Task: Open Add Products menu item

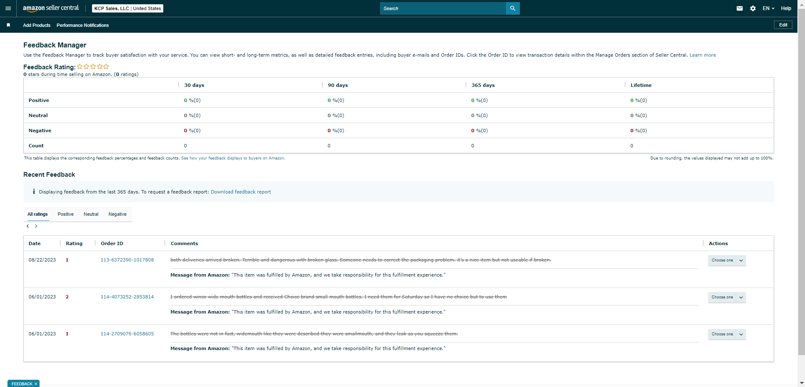Action: tap(37, 25)
